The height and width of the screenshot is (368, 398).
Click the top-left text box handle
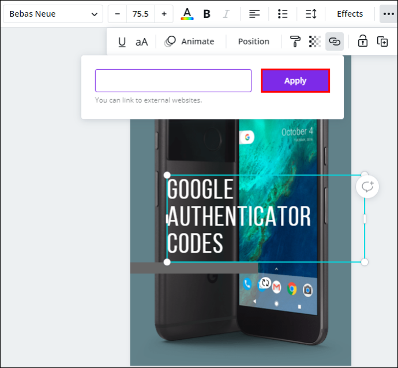tap(167, 175)
